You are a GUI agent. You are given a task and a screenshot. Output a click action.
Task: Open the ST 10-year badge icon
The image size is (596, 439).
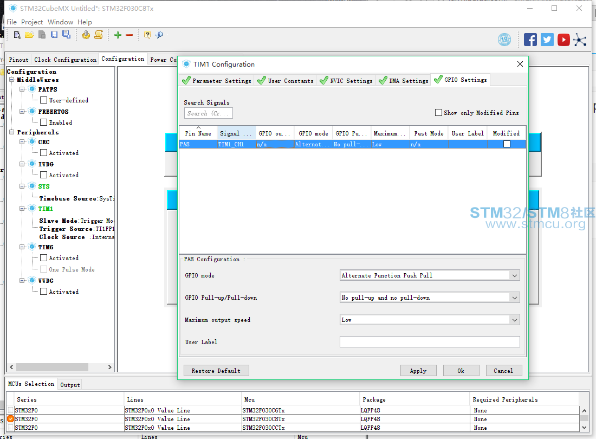pos(504,40)
